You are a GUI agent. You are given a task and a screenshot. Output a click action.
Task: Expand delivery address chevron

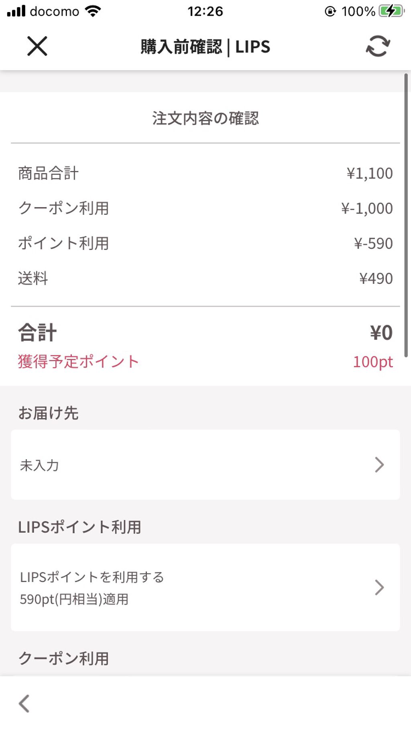[379, 464]
